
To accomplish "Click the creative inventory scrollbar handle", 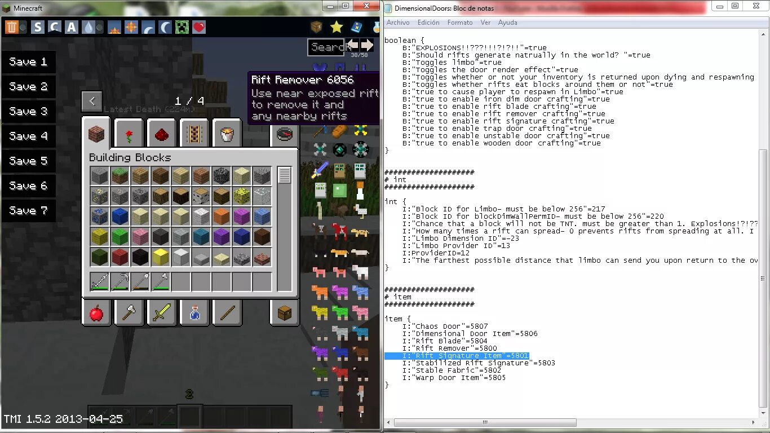I will 285,175.
